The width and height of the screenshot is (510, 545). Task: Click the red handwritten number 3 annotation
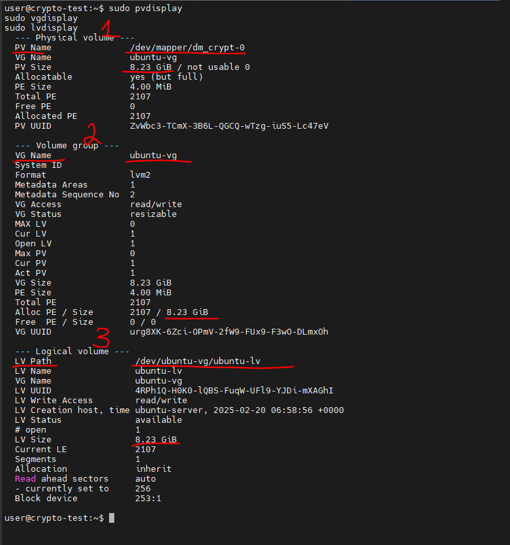tap(103, 339)
